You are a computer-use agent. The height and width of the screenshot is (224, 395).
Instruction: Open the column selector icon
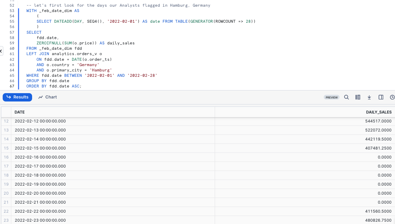click(x=358, y=97)
